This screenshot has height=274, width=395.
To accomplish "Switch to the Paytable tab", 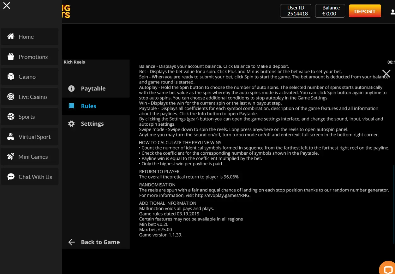I will coord(96,88).
